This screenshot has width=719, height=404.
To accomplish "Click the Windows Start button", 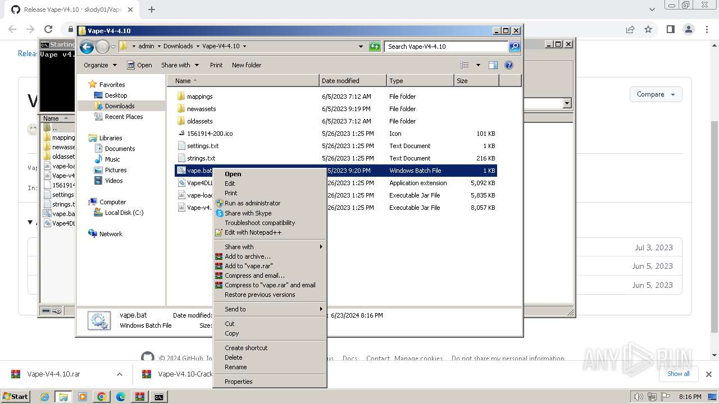I will (15, 396).
